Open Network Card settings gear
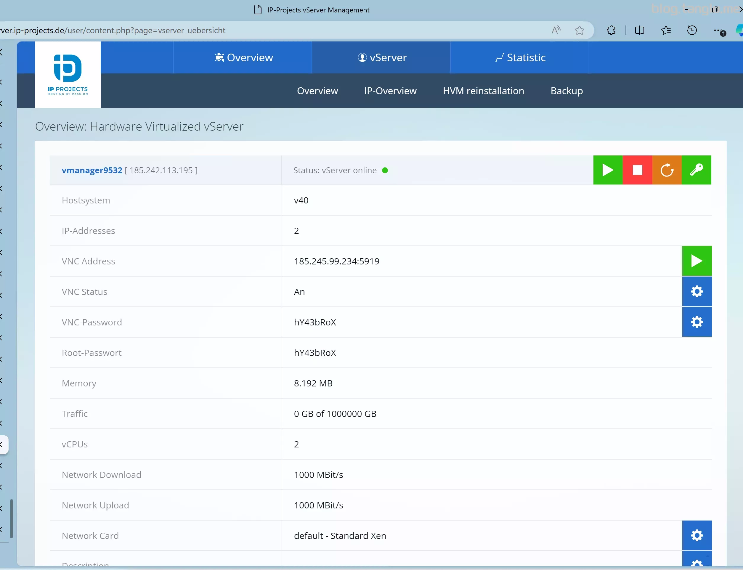The image size is (743, 570). (697, 535)
